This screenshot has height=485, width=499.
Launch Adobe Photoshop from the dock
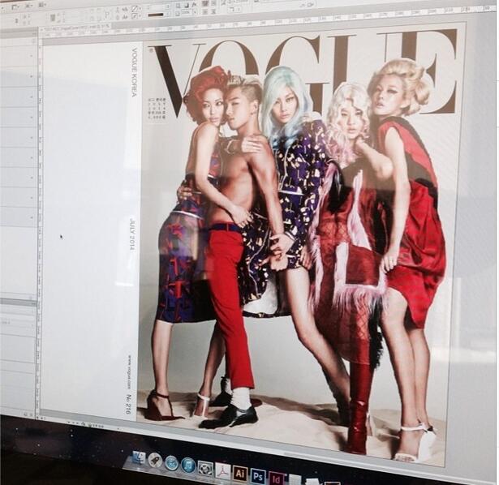click(x=257, y=476)
